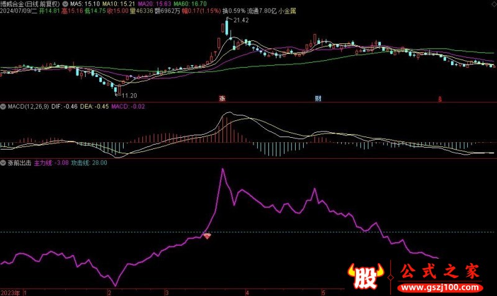The height and width of the screenshot is (296, 497).
Task: Open the dropdown icon beside 博威合金 title
Action: [x=65, y=4]
